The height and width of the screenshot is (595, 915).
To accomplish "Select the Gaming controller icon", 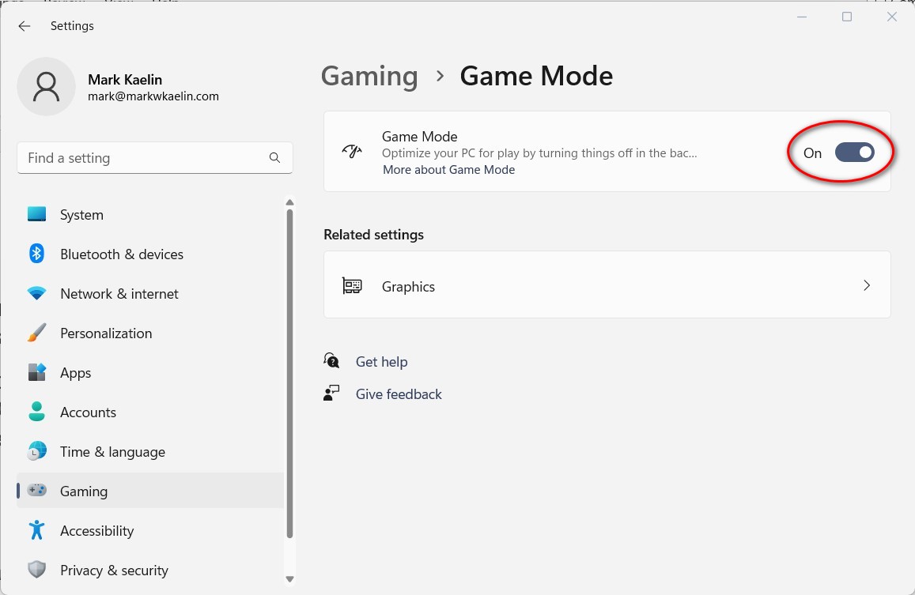I will [36, 491].
